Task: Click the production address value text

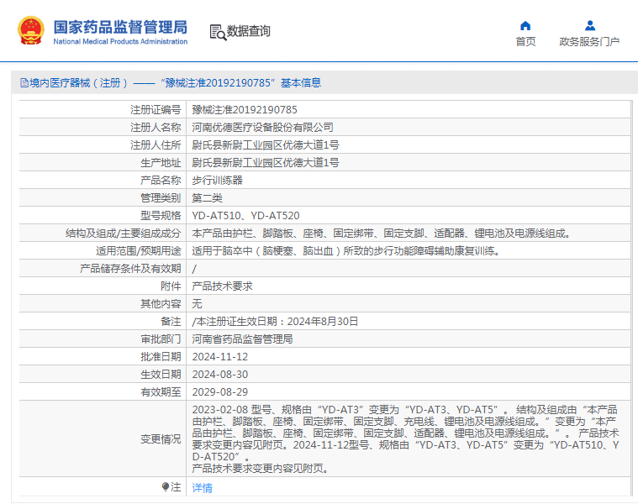Action: click(266, 163)
